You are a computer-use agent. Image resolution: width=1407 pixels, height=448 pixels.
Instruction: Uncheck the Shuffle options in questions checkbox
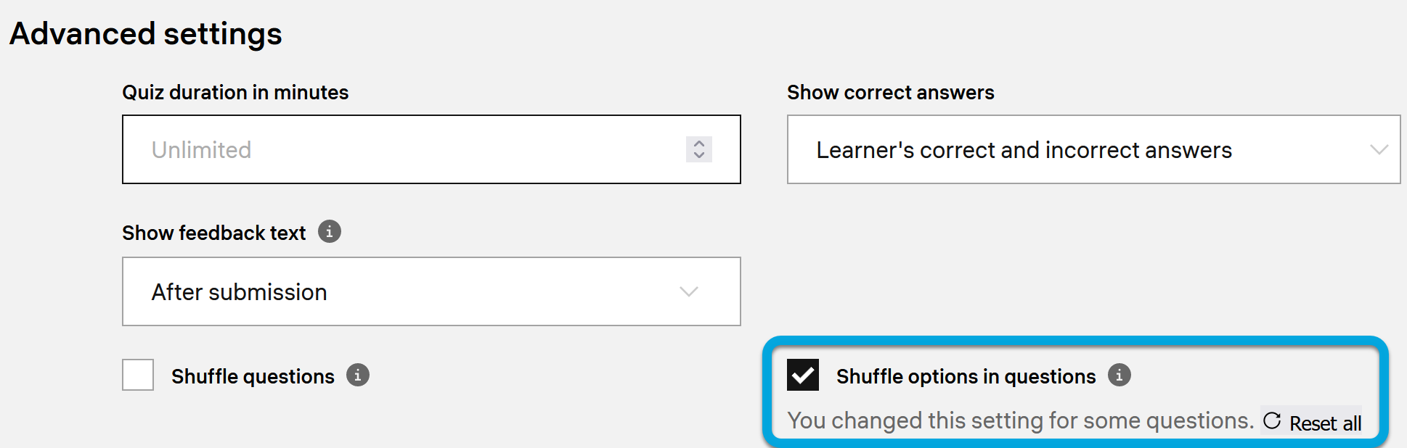[x=803, y=375]
